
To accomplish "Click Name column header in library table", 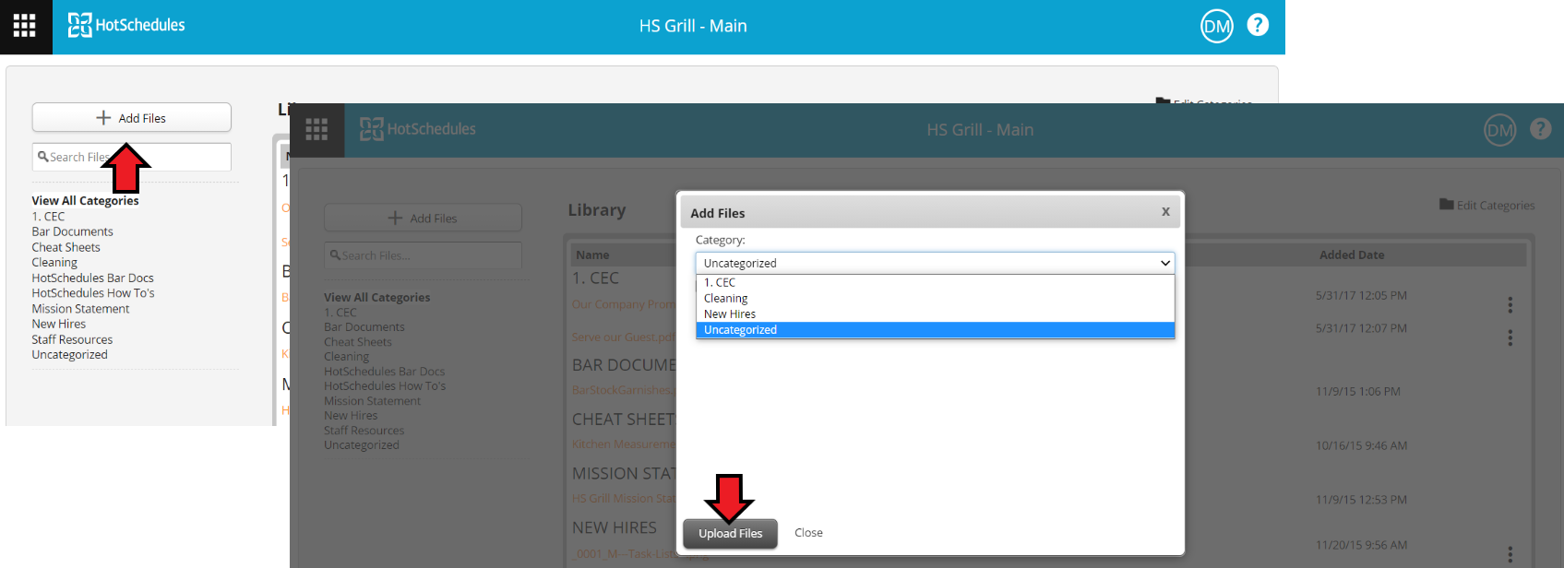I will [592, 254].
